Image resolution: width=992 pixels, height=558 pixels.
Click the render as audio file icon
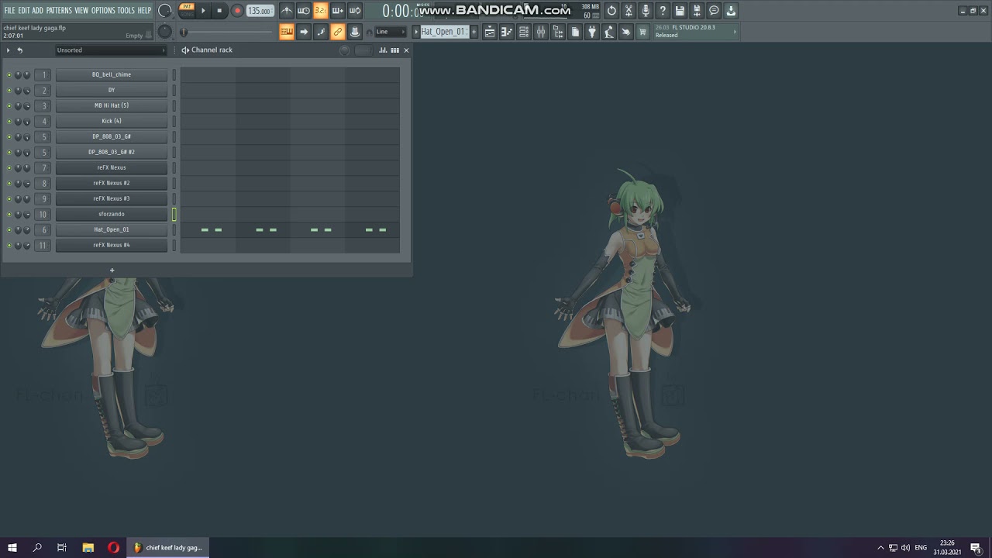tap(697, 11)
